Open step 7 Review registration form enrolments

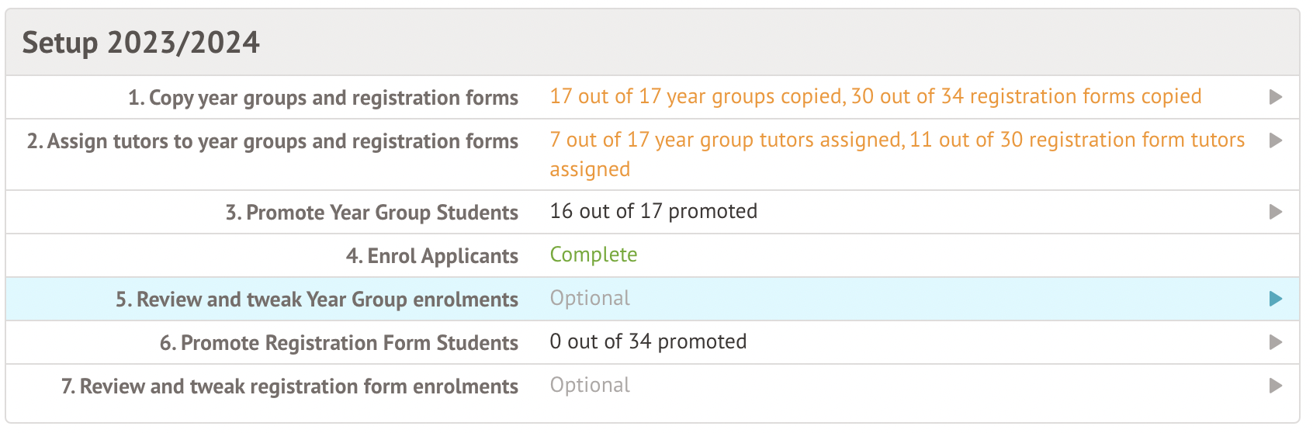[x=289, y=386]
